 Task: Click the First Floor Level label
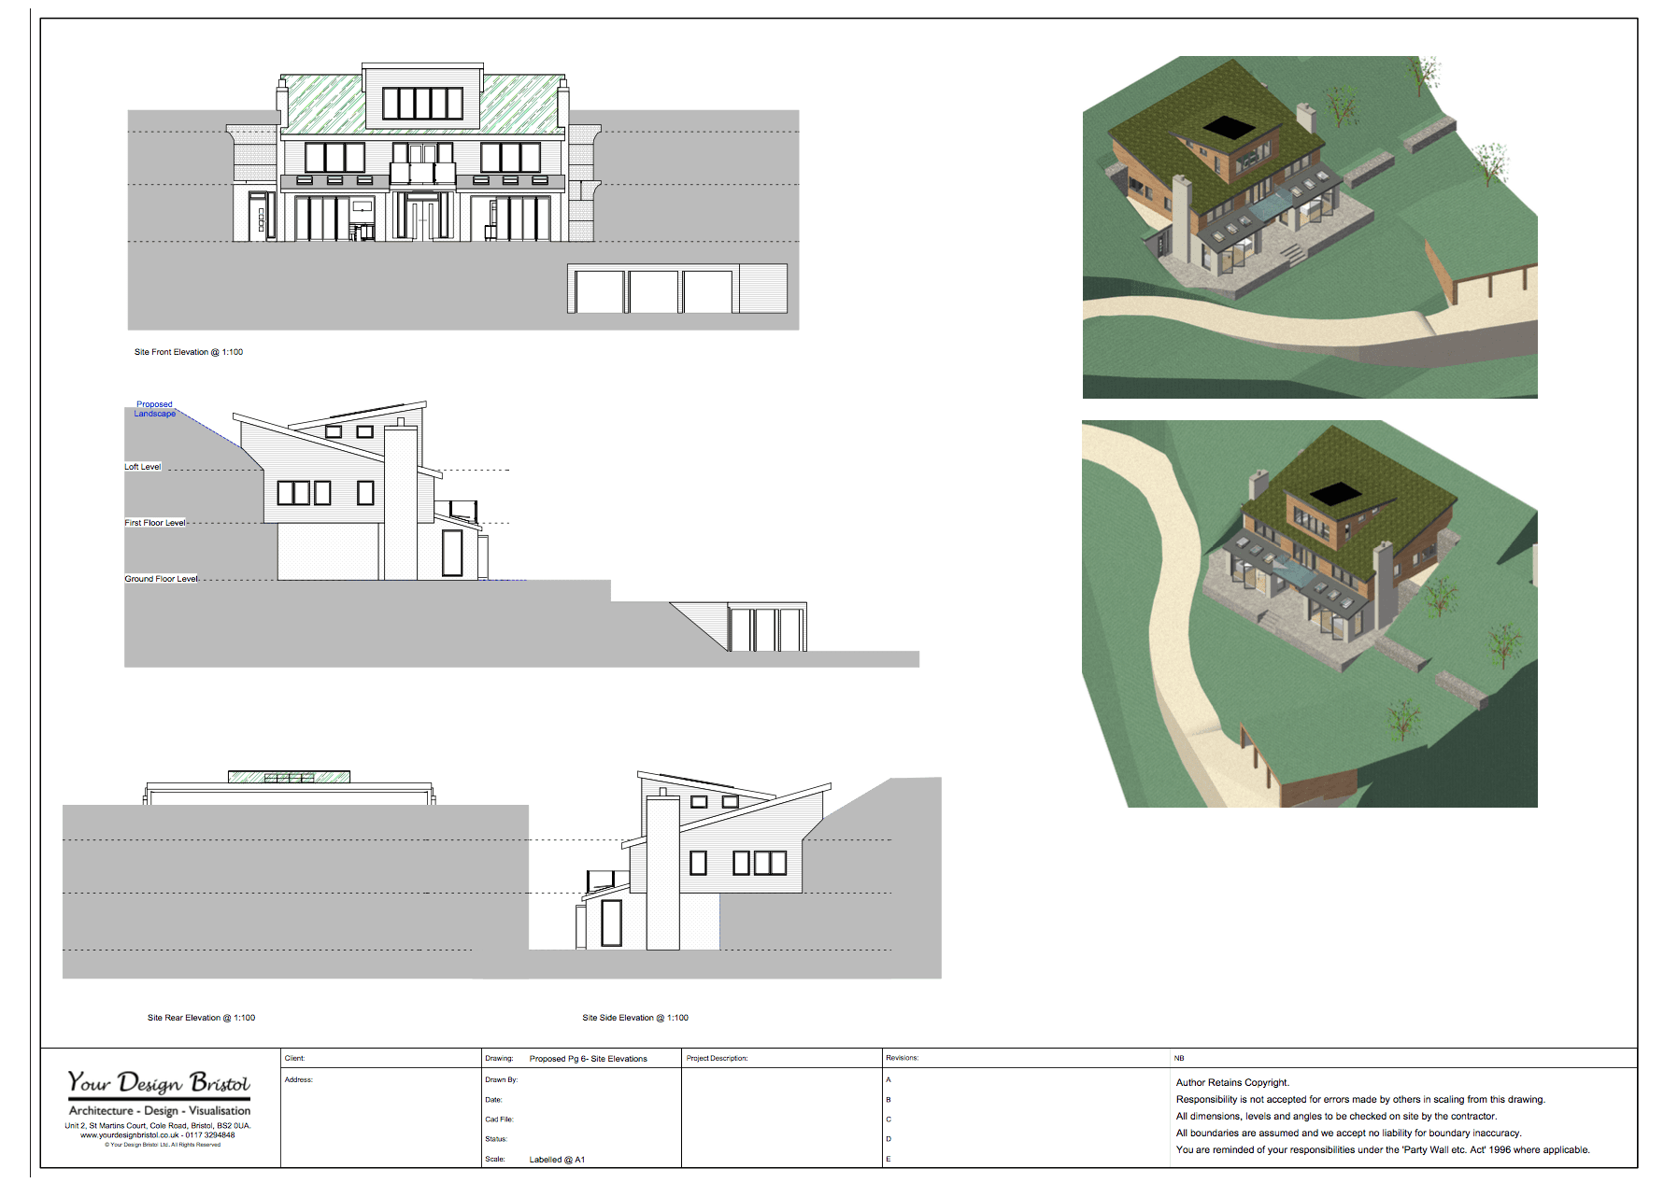[154, 524]
